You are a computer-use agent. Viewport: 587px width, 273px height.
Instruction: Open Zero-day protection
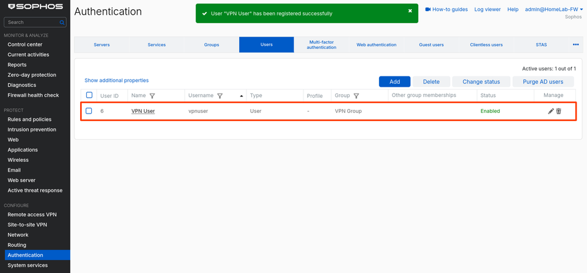tap(32, 75)
